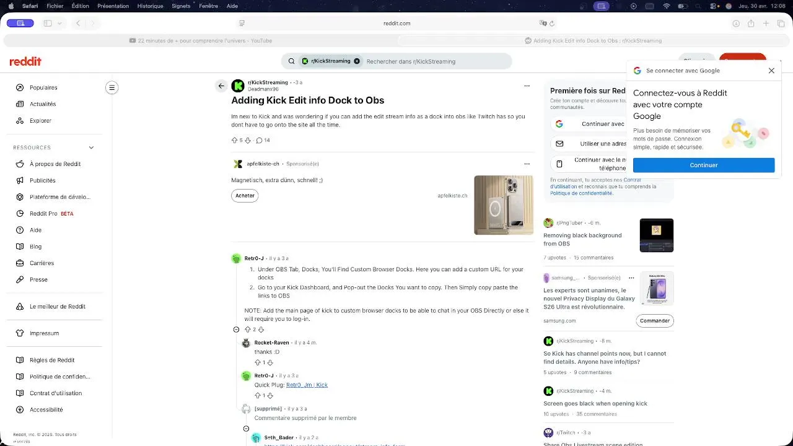
Task: Open the post's three-dot options menu
Action: click(527, 86)
